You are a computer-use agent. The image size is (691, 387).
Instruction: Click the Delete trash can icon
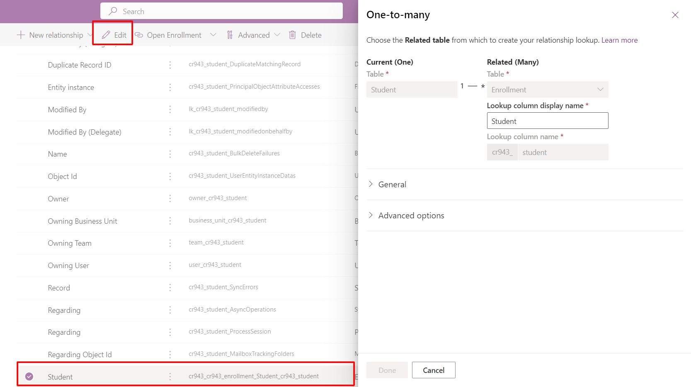tap(292, 35)
